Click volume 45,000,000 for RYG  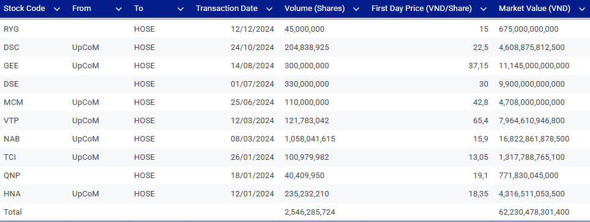coord(304,29)
